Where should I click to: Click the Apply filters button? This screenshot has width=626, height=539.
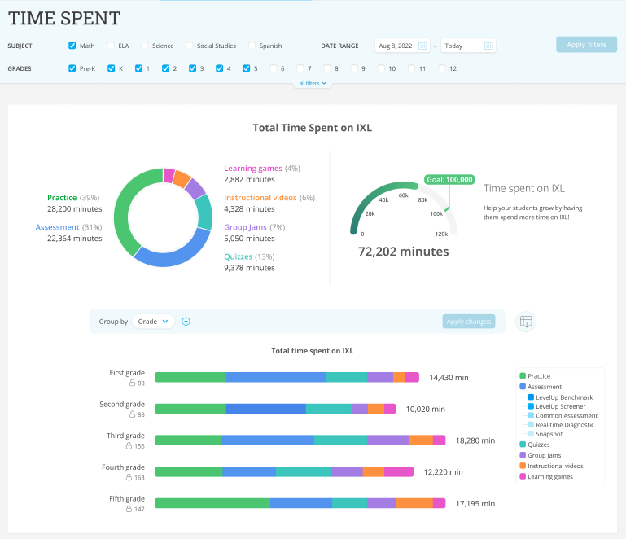pyautogui.click(x=586, y=45)
